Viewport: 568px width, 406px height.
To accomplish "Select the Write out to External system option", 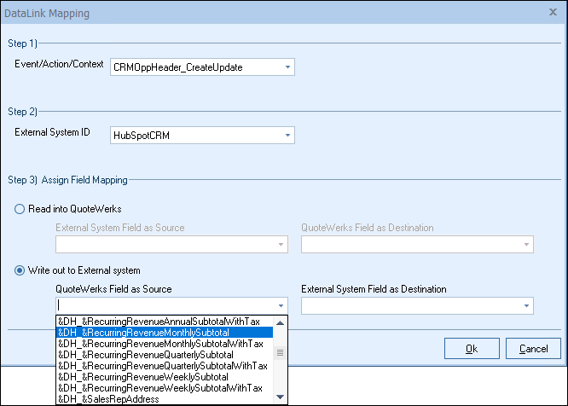I will (x=20, y=271).
